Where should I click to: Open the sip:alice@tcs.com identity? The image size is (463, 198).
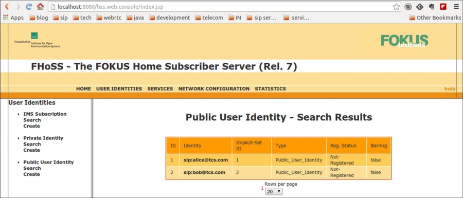coord(206,160)
